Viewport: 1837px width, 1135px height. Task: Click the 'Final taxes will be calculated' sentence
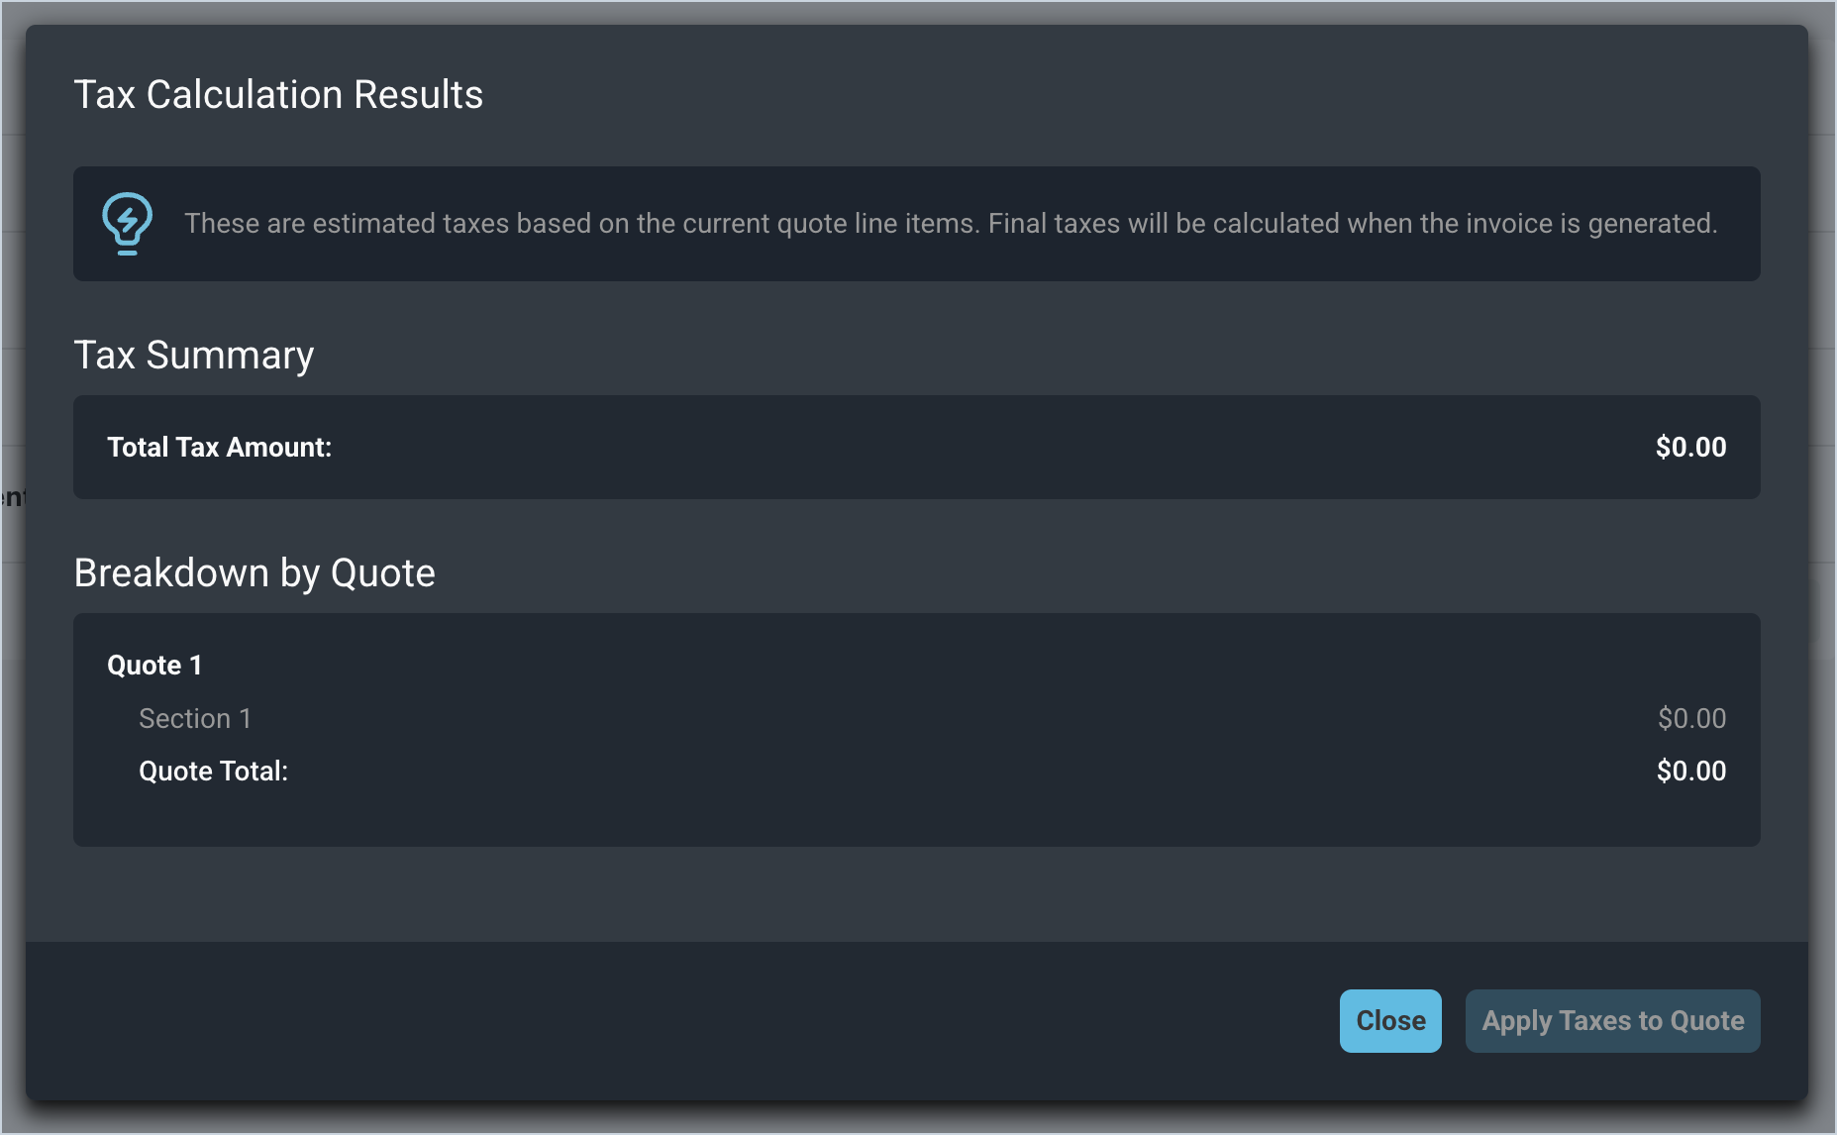[1352, 224]
